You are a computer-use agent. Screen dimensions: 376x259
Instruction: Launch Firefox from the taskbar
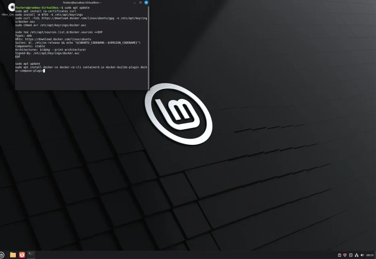[22, 255]
